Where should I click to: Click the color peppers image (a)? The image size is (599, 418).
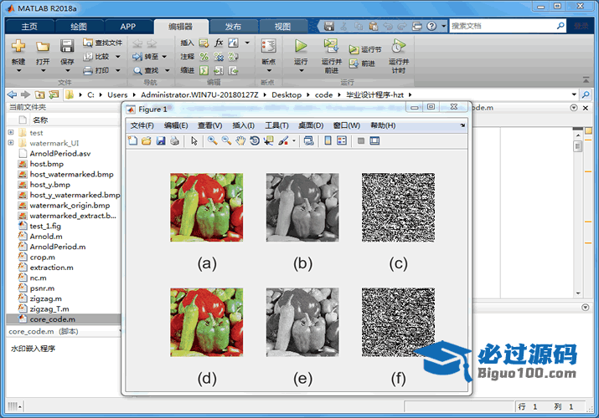(x=207, y=207)
